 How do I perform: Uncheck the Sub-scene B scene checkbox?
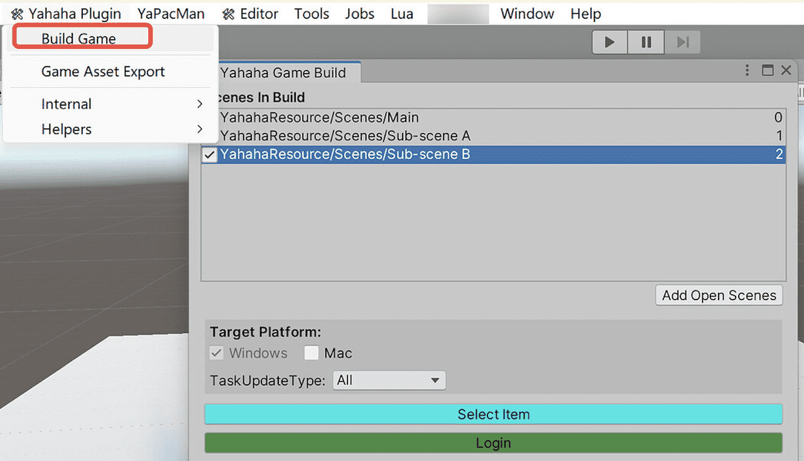pos(210,155)
